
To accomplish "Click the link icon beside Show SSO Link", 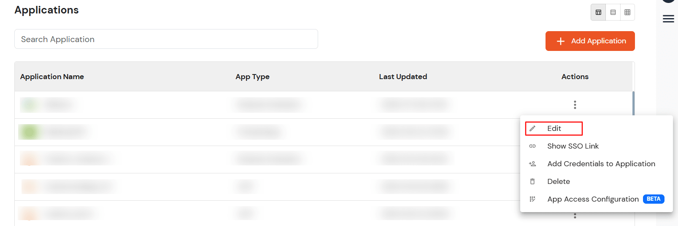I will (x=532, y=146).
